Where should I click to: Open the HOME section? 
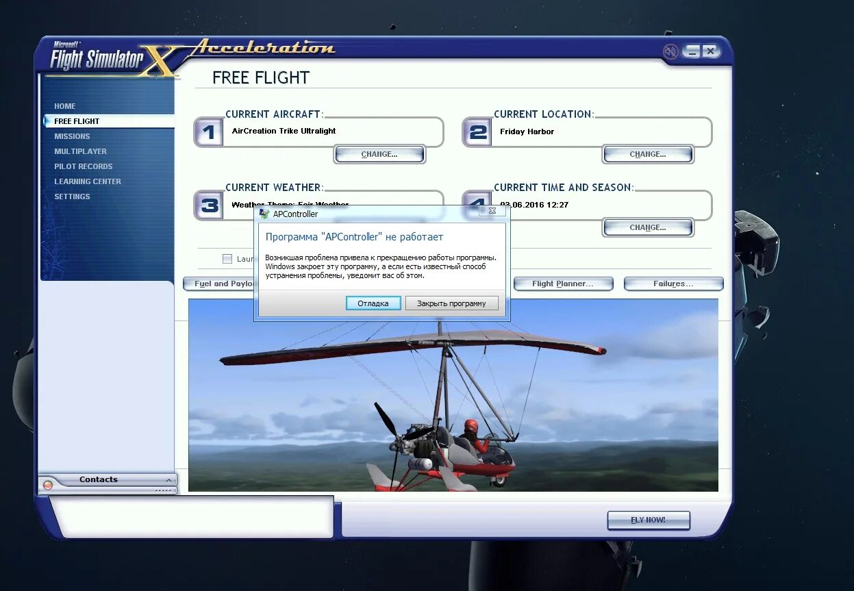tap(65, 106)
